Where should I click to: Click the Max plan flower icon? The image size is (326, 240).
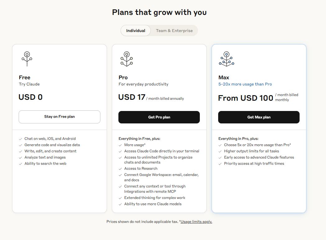click(x=226, y=59)
